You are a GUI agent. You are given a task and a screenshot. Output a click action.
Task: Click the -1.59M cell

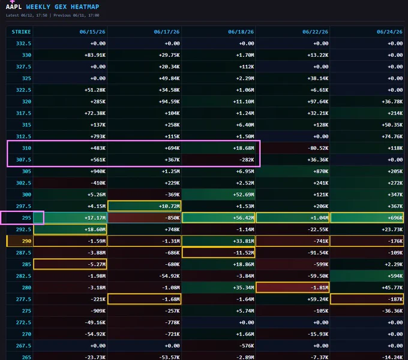(x=70, y=241)
